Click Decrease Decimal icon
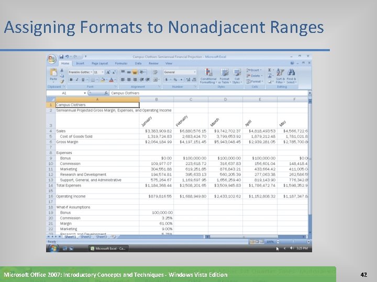Image resolution: width=377 pixels, height=282 pixels. click(x=194, y=79)
